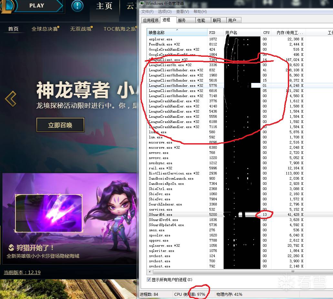Click the badge icon beside 狩猎开始了！

[x=11, y=248]
